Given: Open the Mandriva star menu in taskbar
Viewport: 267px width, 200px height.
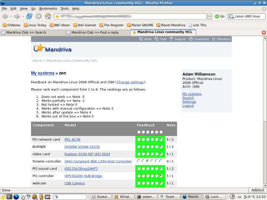Looking at the screenshot, I should pos(3,197).
